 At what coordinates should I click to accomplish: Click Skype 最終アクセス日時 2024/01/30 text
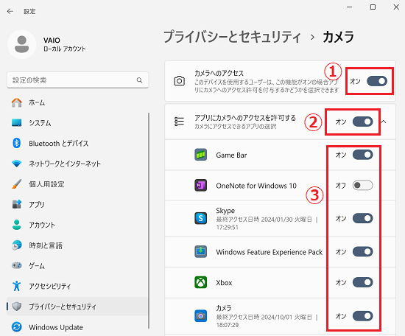(x=267, y=223)
